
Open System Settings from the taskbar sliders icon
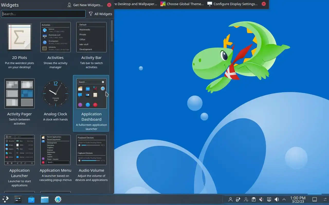click(18, 199)
